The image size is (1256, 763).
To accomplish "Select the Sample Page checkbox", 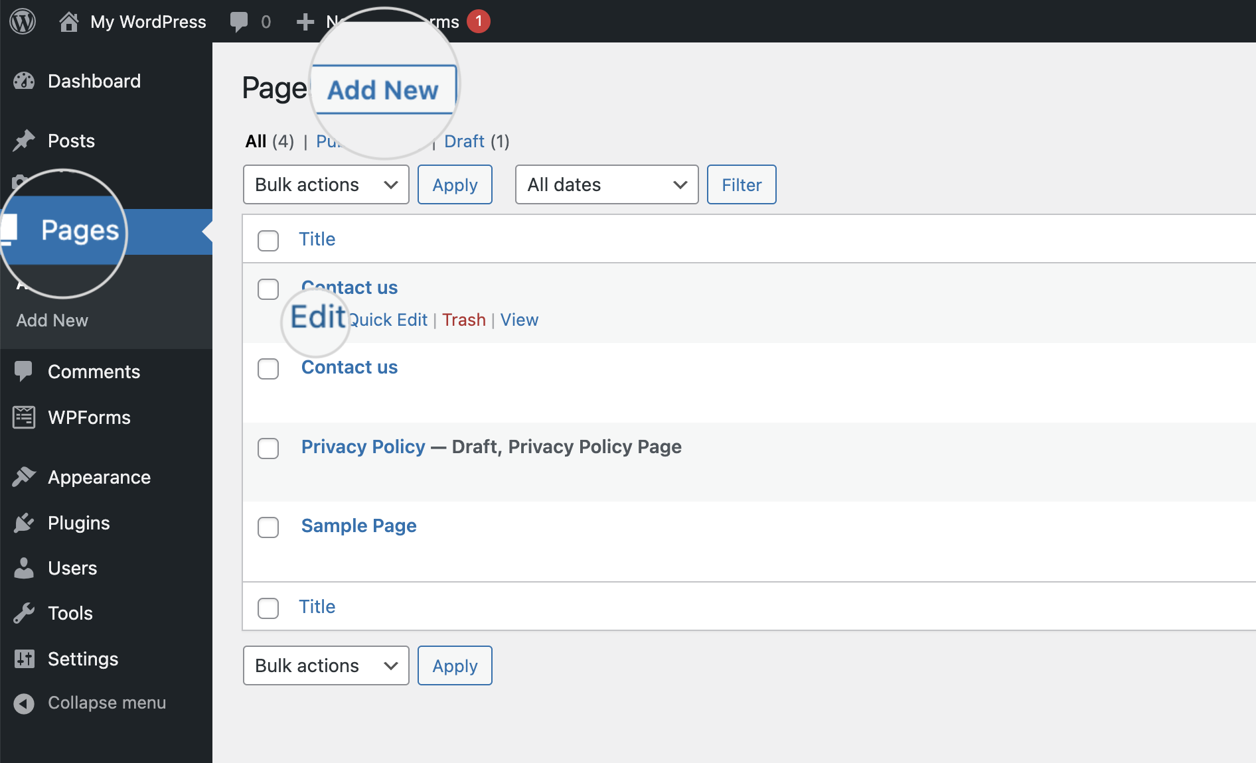I will (x=268, y=527).
